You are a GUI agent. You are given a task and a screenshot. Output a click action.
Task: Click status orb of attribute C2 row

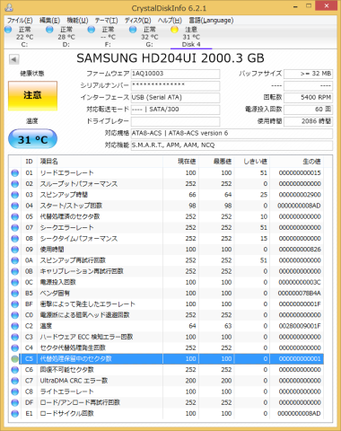[x=14, y=326]
